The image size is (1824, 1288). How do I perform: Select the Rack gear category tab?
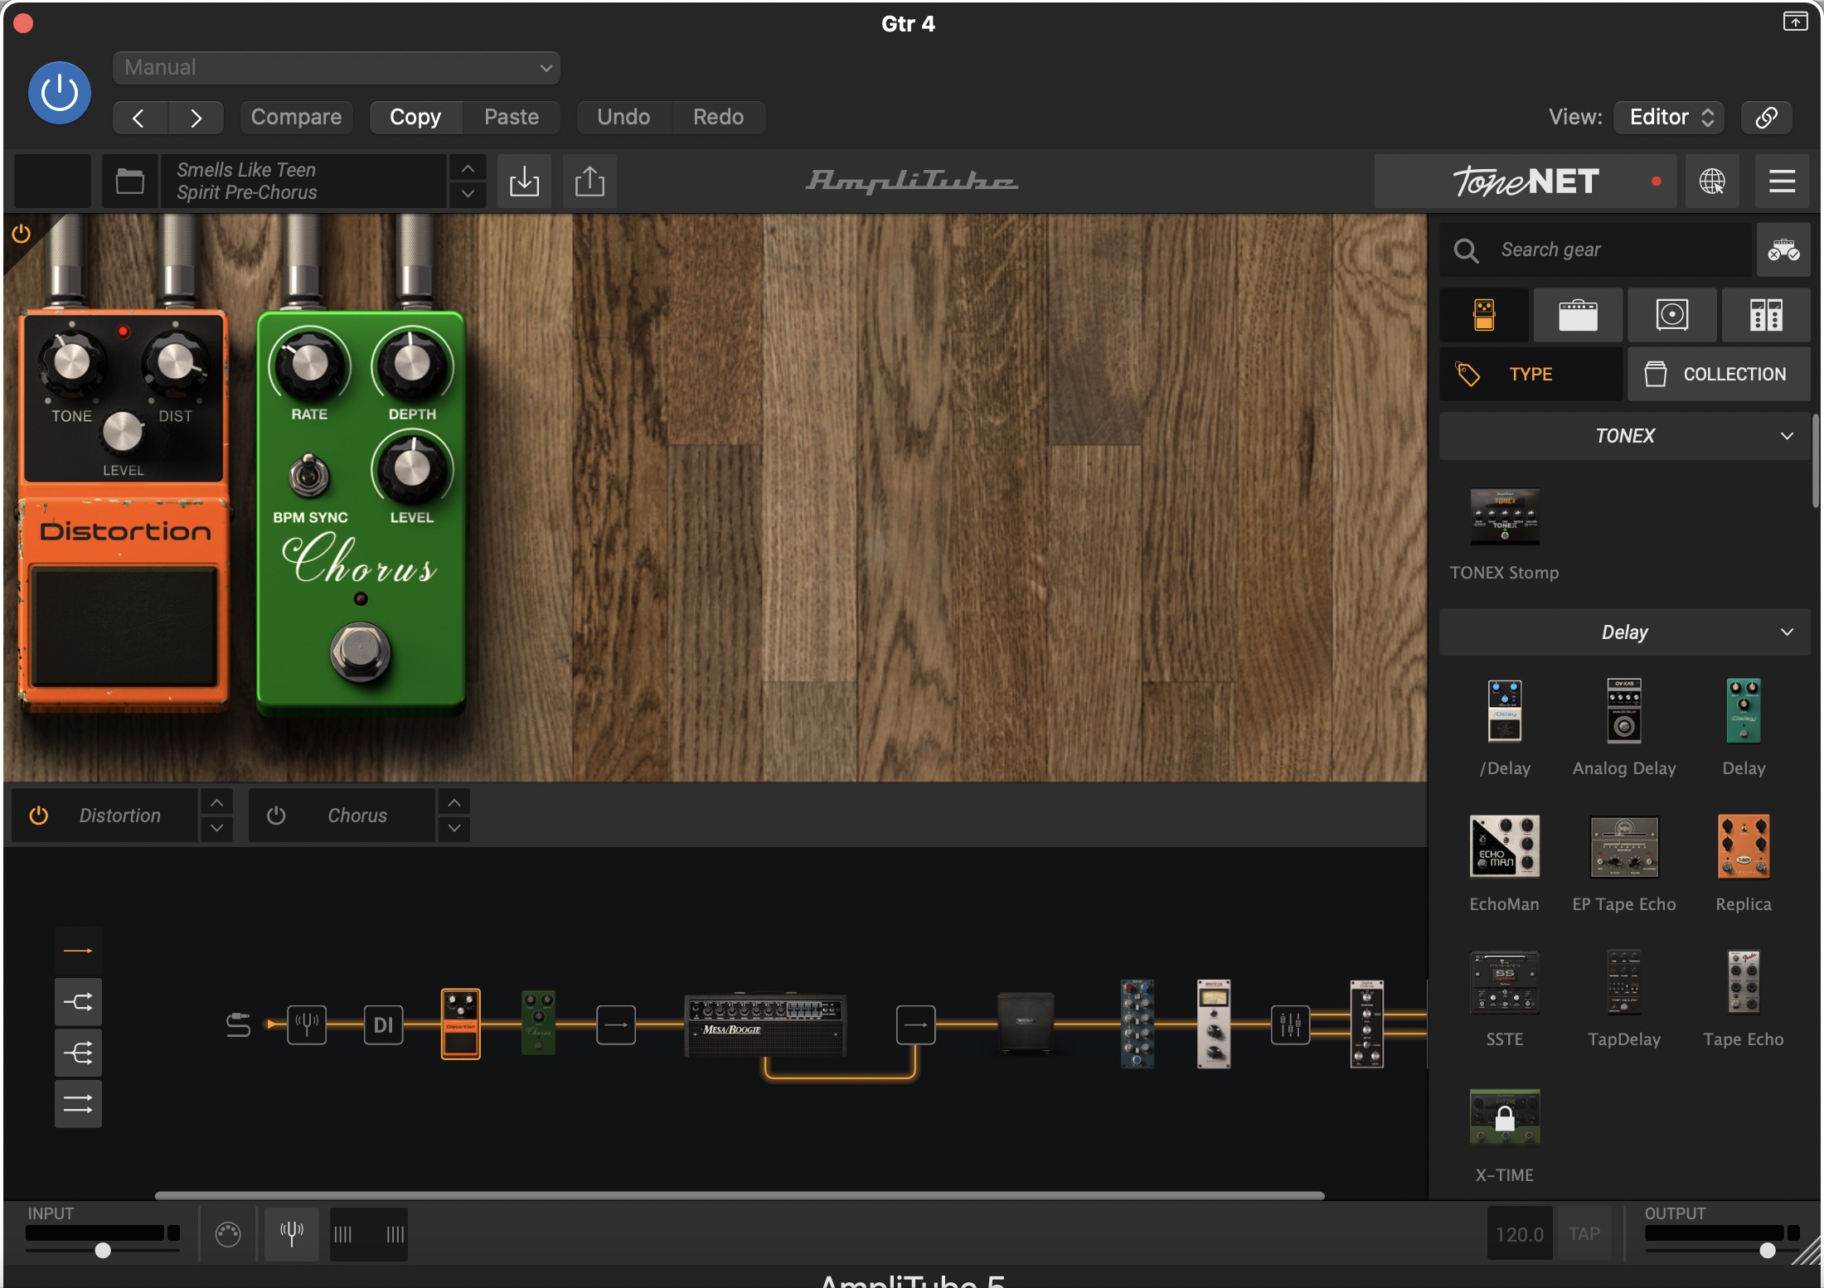pyautogui.click(x=1766, y=315)
